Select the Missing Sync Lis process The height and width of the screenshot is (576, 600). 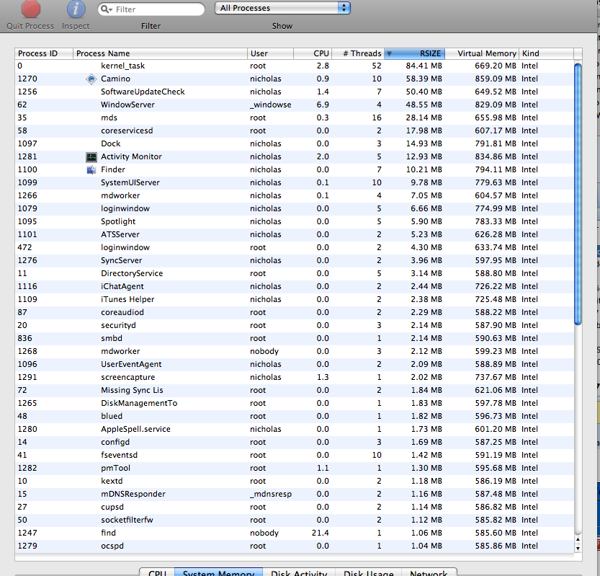pyautogui.click(x=295, y=391)
